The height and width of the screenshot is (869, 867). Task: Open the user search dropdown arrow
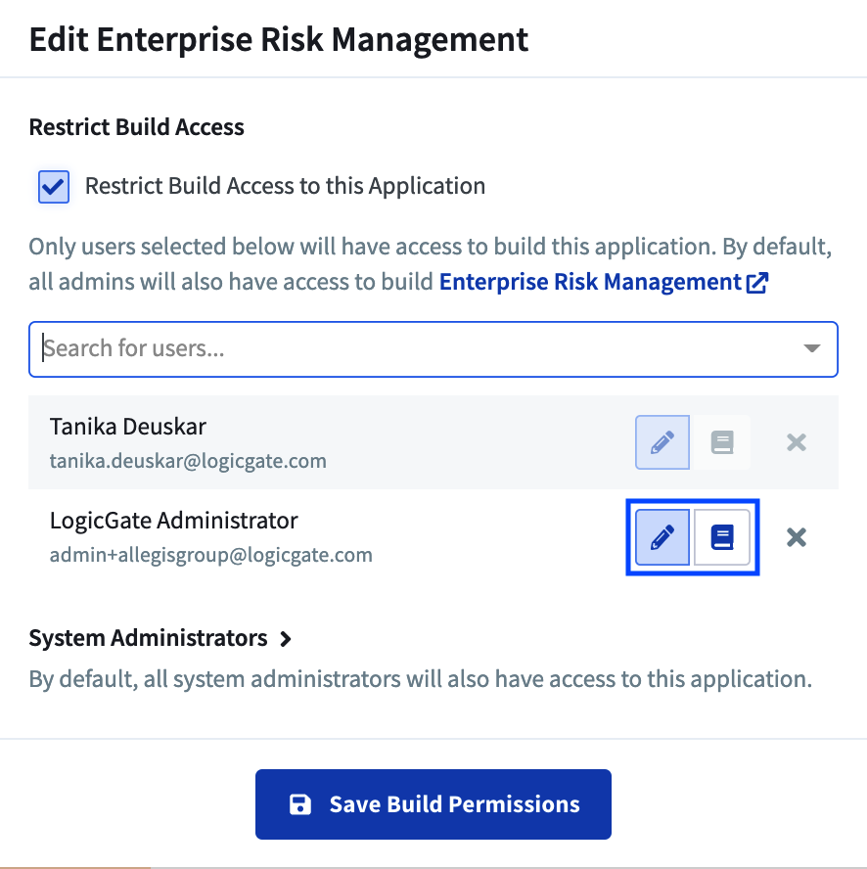(x=811, y=348)
